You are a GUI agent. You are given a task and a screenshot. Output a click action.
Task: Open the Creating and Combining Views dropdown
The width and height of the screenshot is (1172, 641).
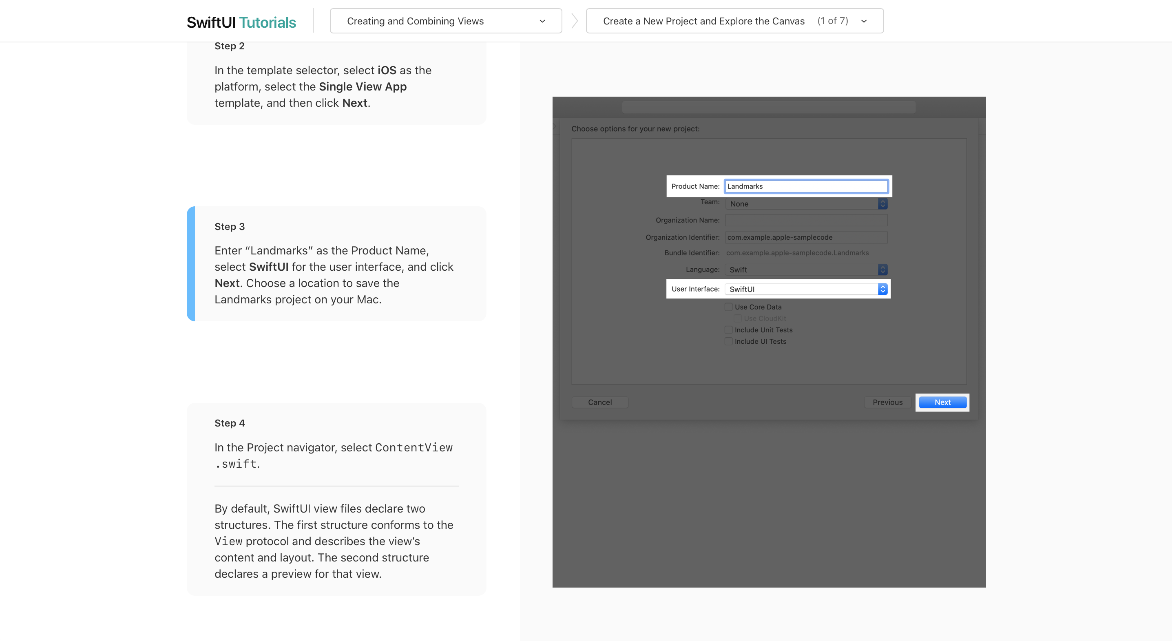pos(445,21)
